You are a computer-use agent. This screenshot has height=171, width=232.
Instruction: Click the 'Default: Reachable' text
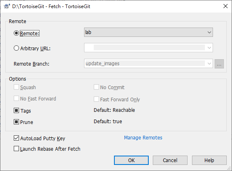114,110
